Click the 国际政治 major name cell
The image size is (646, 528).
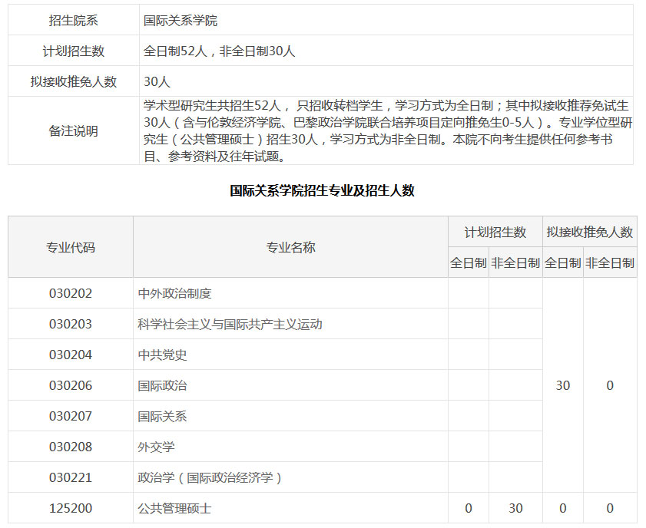click(x=162, y=385)
